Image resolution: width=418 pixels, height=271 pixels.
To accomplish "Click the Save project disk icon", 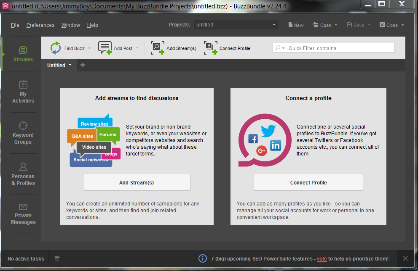I will 349,25.
